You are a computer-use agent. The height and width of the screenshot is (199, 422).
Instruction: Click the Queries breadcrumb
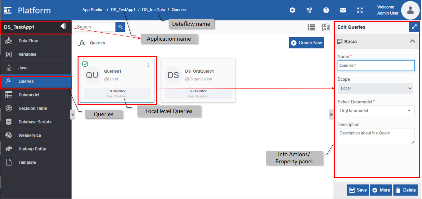179,10
